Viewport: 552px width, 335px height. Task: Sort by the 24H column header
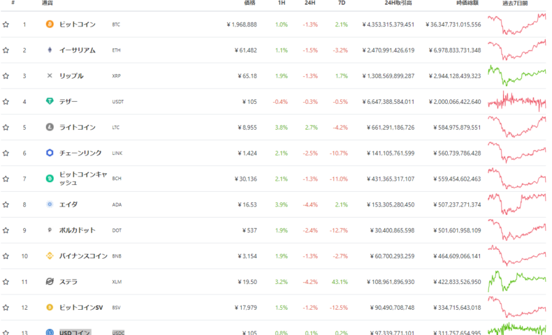[310, 3]
